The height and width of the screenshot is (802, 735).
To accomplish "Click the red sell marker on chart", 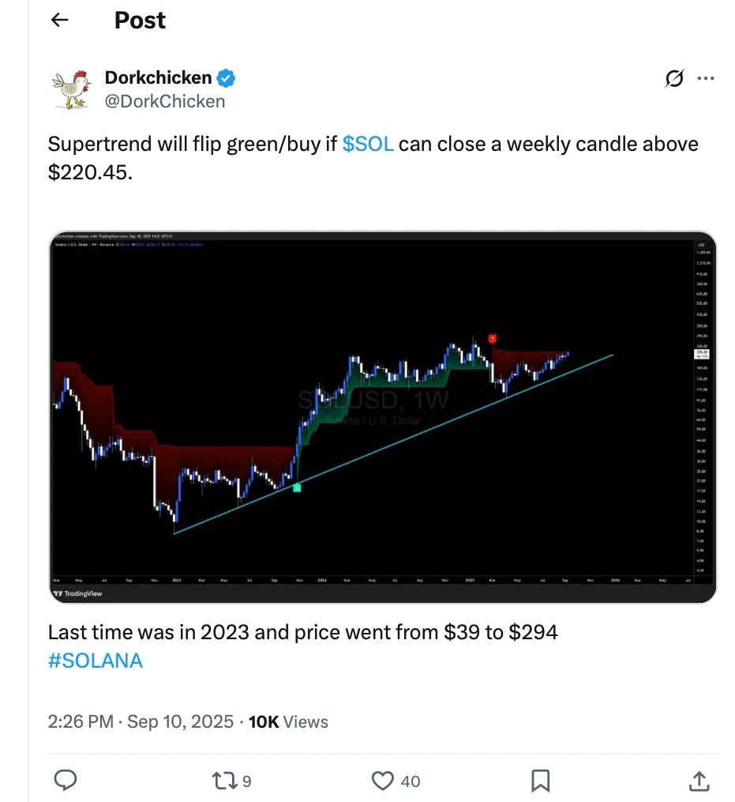I will (492, 338).
